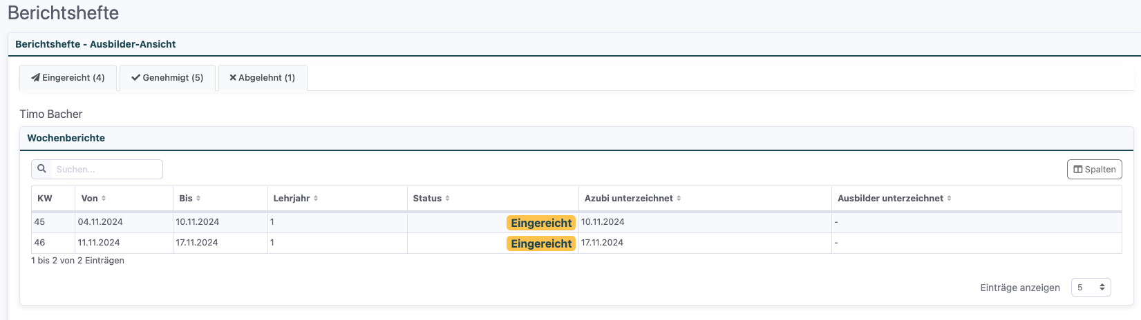
Task: Select the Eingereicht (4) tab
Action: 68,78
